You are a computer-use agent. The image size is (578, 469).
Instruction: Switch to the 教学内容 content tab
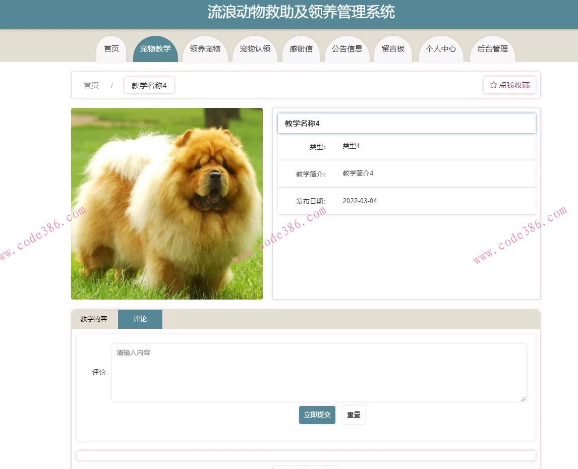click(93, 319)
